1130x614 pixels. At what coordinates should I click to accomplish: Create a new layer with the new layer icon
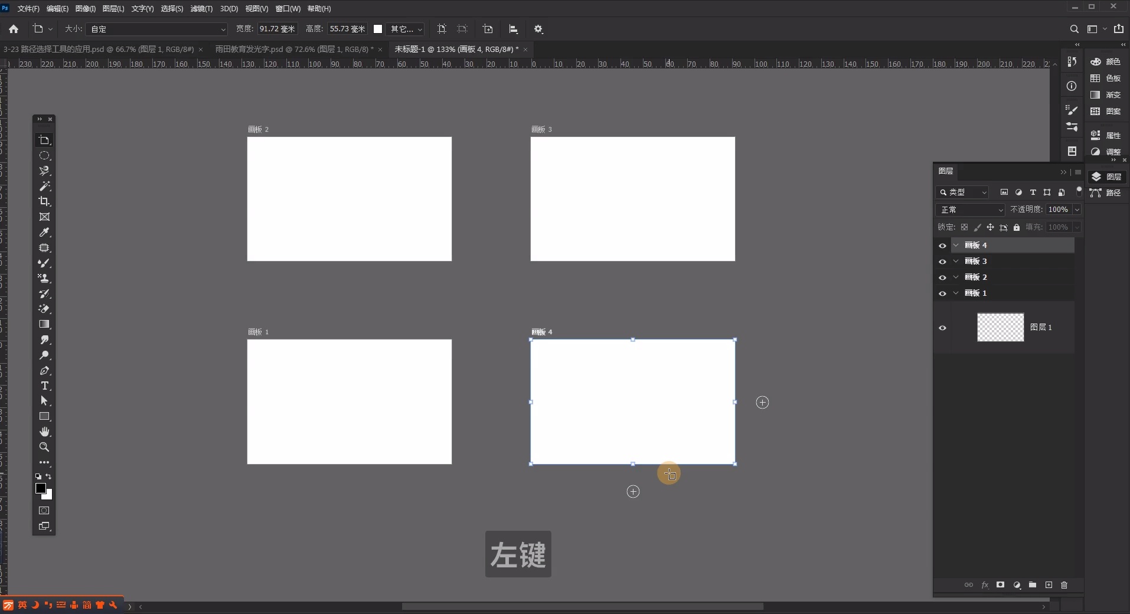[1049, 585]
